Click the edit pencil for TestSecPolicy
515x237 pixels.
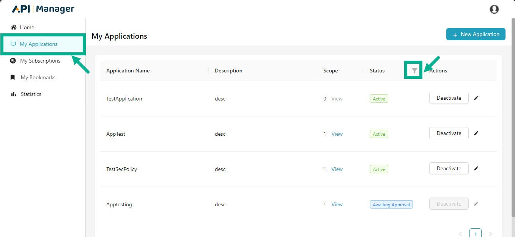[476, 168]
